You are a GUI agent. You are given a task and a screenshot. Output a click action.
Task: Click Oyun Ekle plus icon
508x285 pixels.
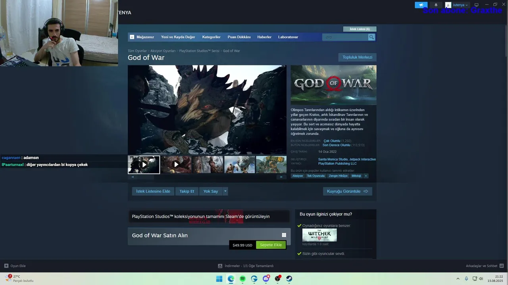point(6,266)
